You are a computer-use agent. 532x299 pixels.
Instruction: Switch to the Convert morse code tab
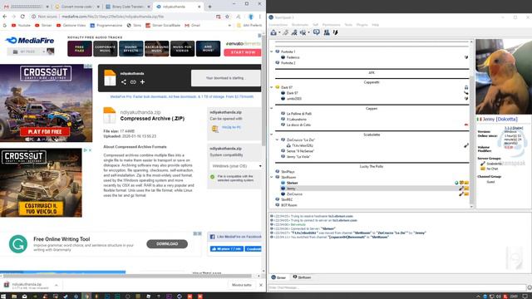point(77,7)
